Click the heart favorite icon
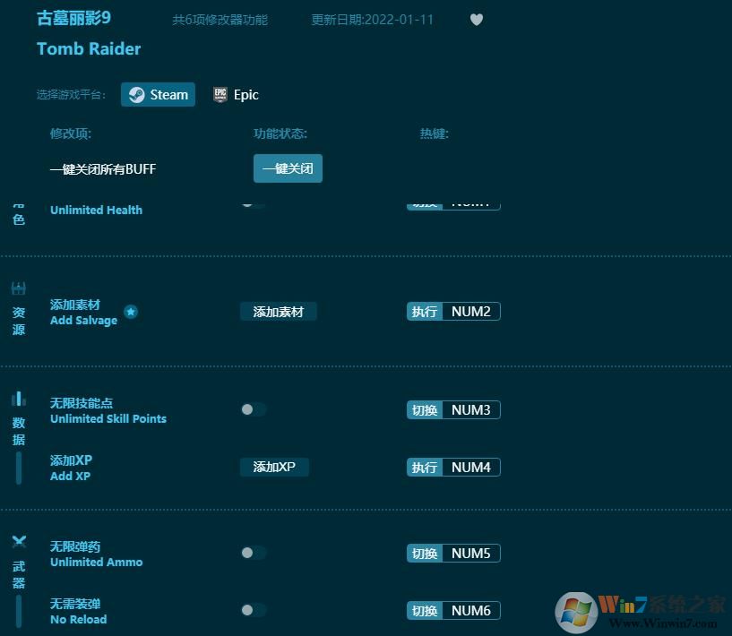 pyautogui.click(x=476, y=20)
